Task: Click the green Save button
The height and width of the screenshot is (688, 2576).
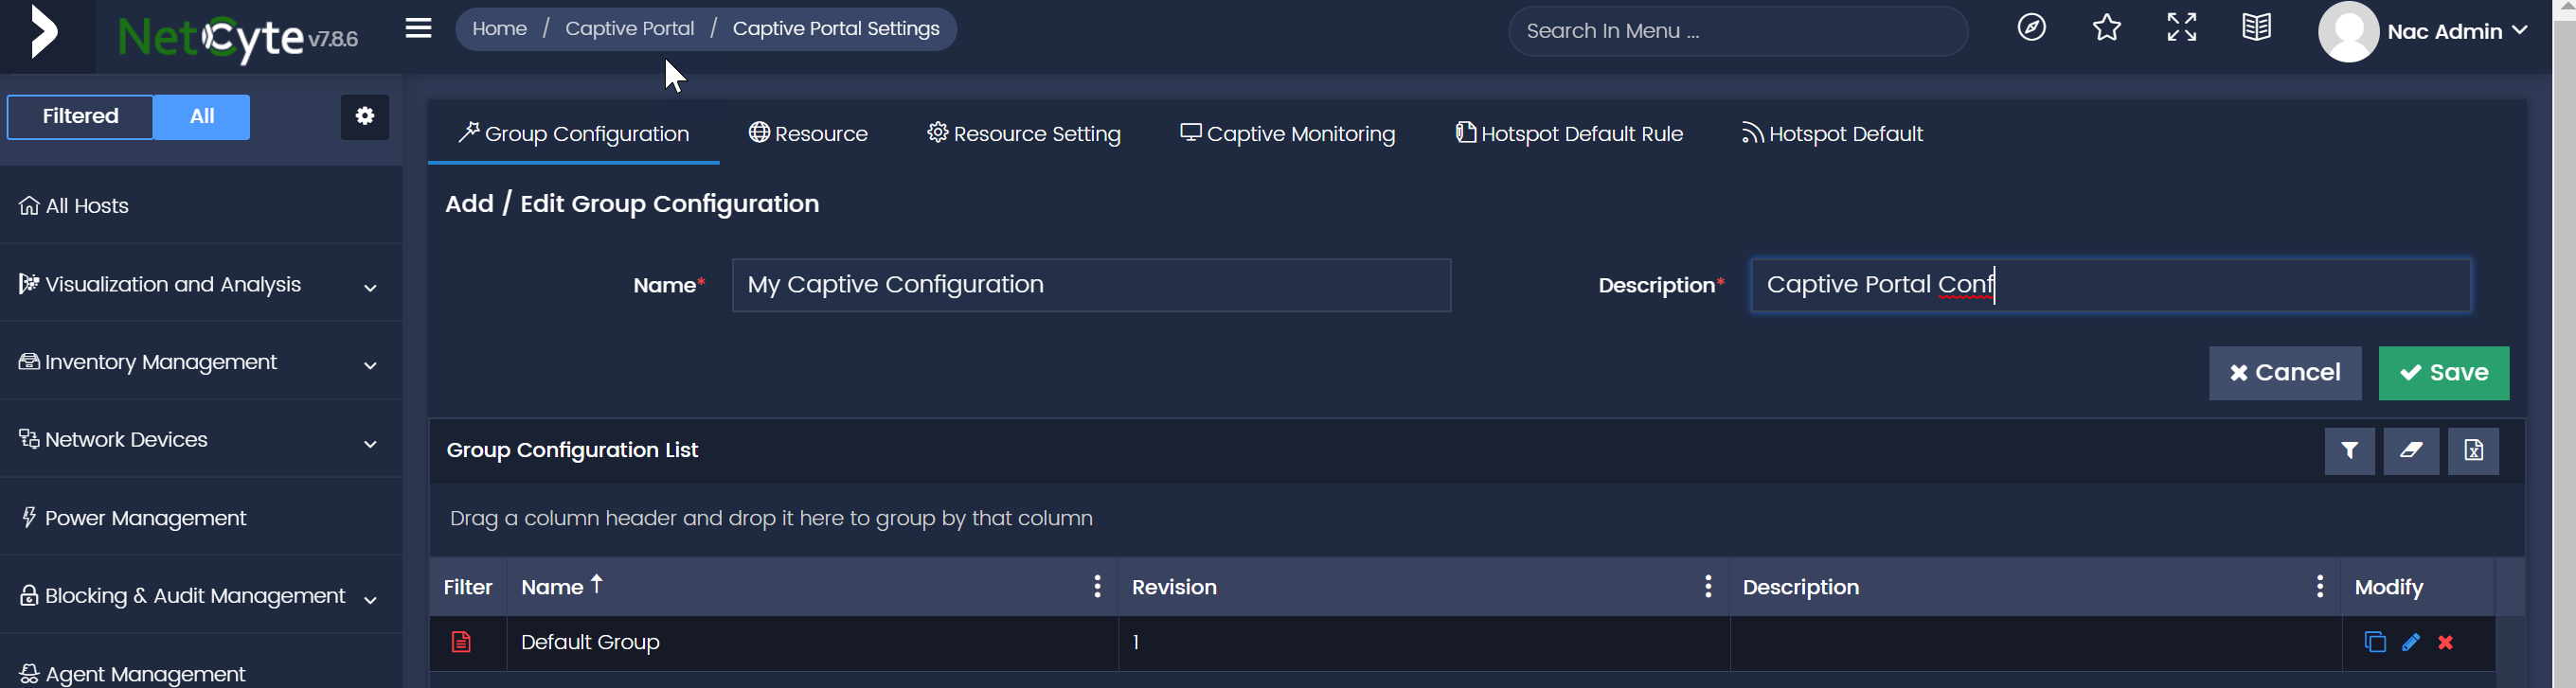Action: pyautogui.click(x=2443, y=374)
